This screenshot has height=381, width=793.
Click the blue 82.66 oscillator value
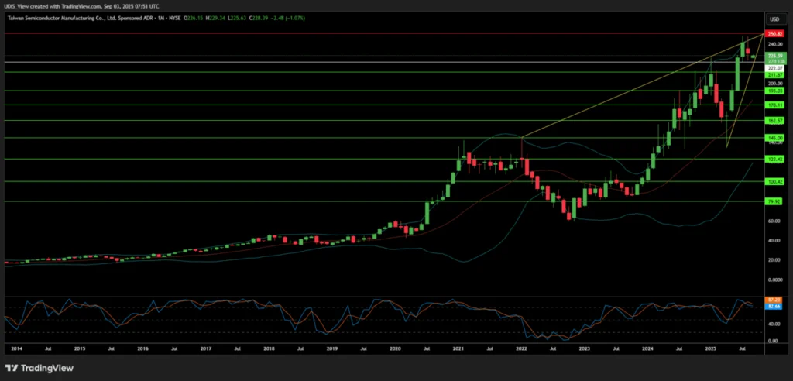point(774,306)
